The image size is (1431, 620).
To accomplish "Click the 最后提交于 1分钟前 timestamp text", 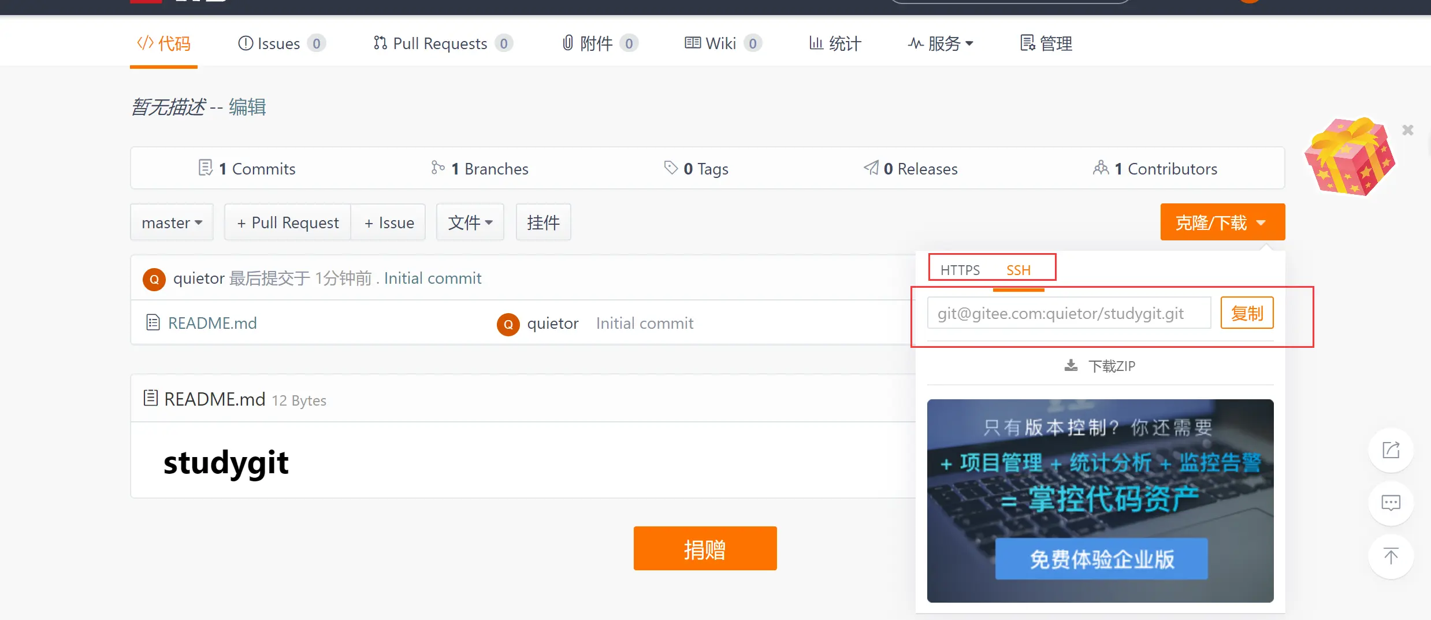I will (x=300, y=278).
